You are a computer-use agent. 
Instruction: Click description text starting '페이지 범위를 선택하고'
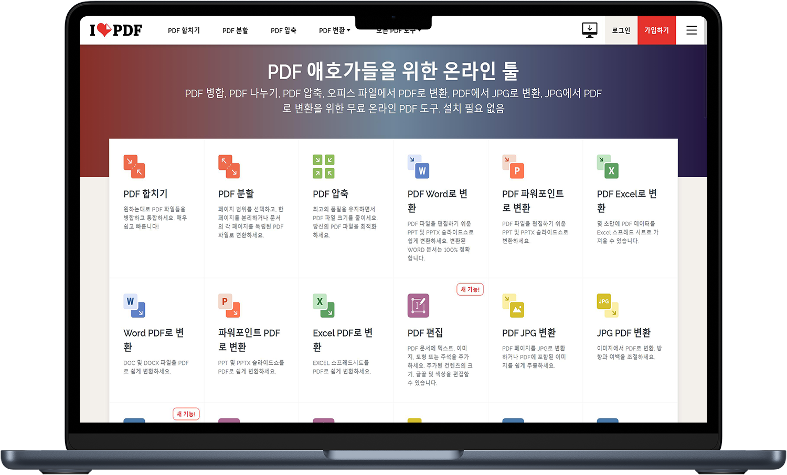(251, 222)
